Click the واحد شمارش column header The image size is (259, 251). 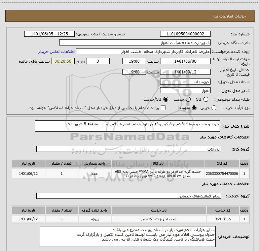pyautogui.click(x=95, y=163)
